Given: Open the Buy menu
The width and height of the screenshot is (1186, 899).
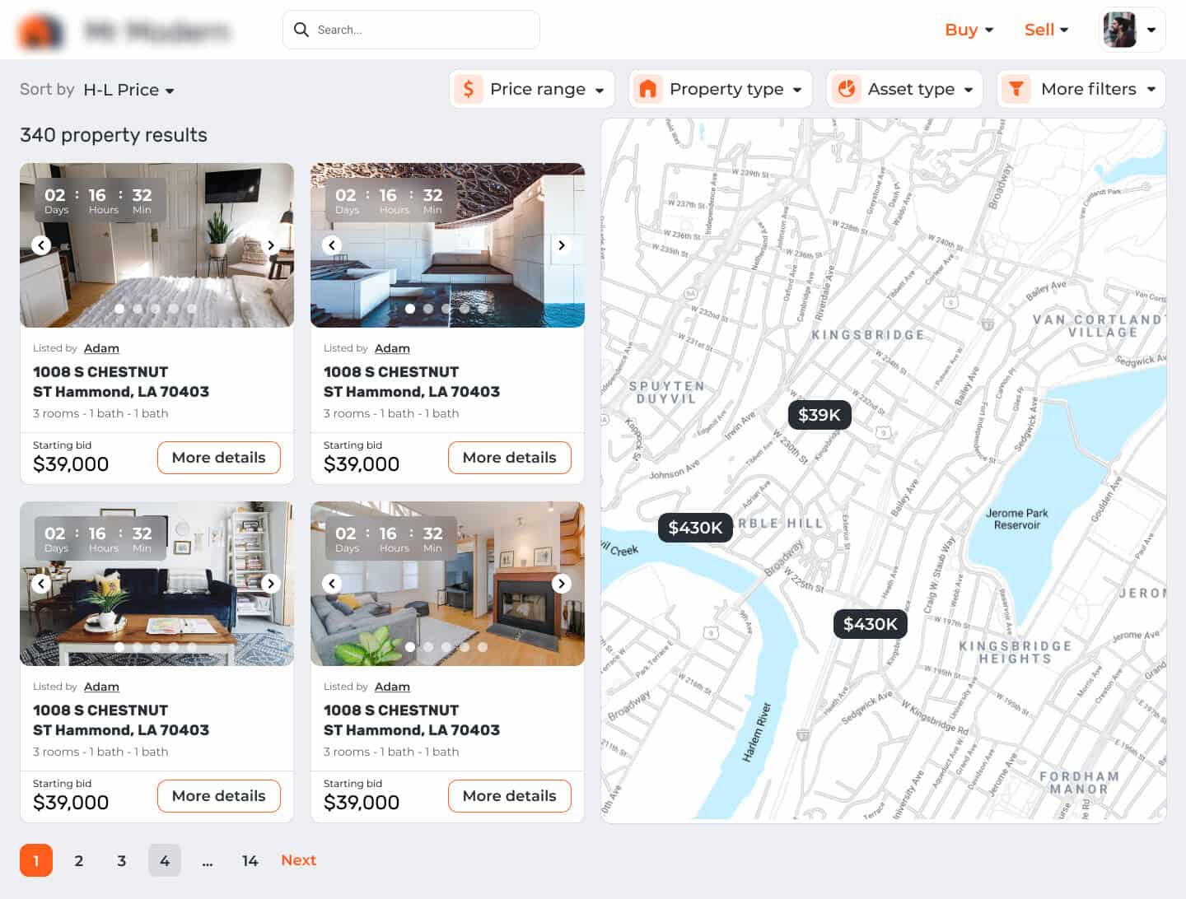Looking at the screenshot, I should 969,30.
